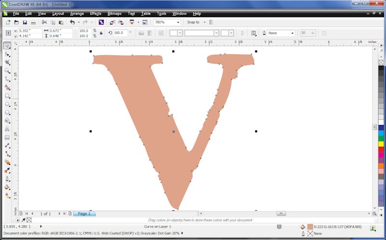The height and width of the screenshot is (240, 386).
Task: Select the Pick tool in toolbox
Action: [7, 45]
